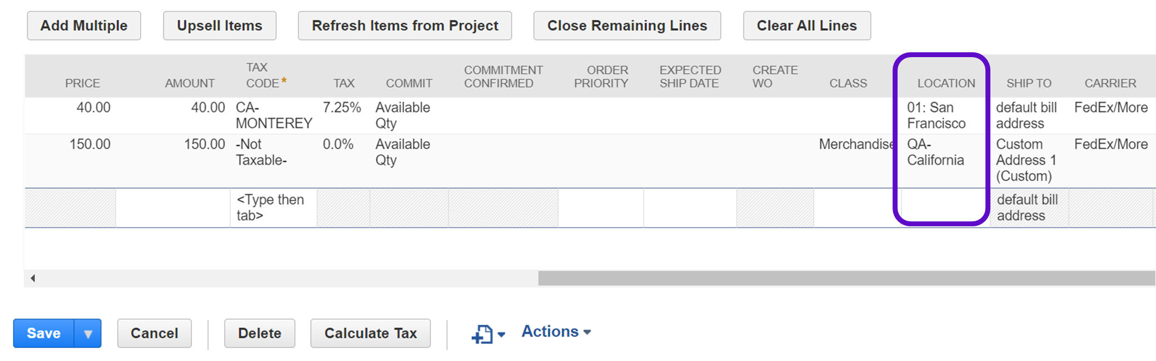1156x361 pixels.
Task: Click the Clear All Lines button
Action: click(x=806, y=26)
